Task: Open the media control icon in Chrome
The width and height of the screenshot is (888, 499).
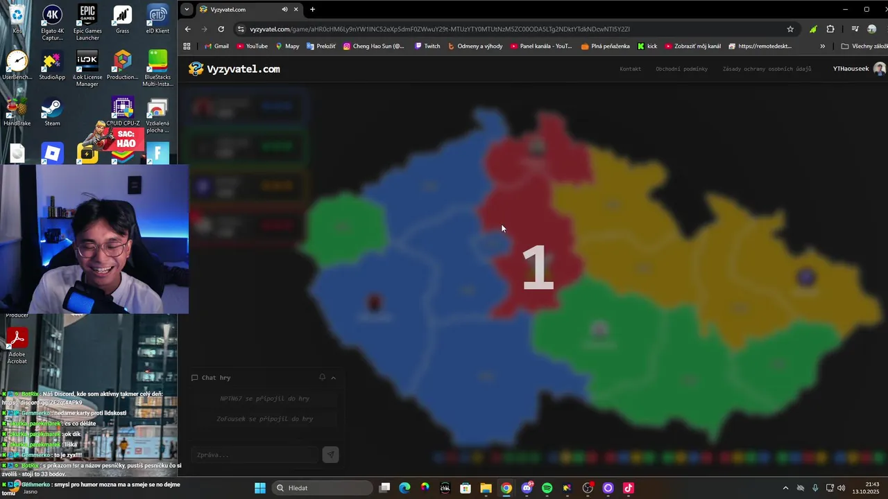Action: click(x=855, y=29)
